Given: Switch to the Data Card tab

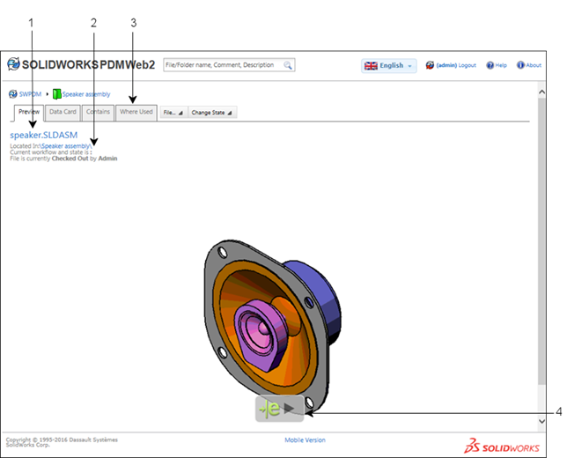Looking at the screenshot, I should click(63, 112).
